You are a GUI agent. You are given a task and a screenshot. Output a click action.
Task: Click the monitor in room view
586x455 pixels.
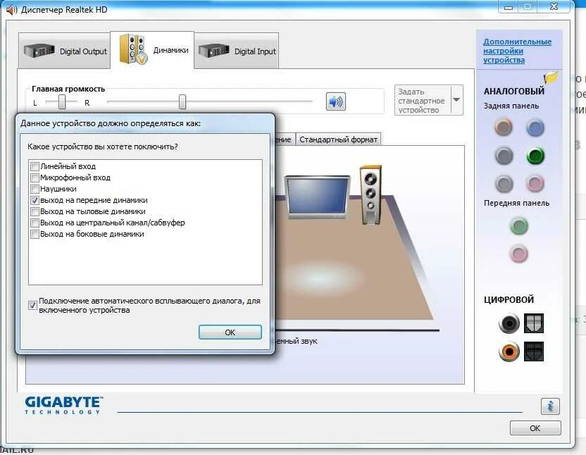click(317, 197)
